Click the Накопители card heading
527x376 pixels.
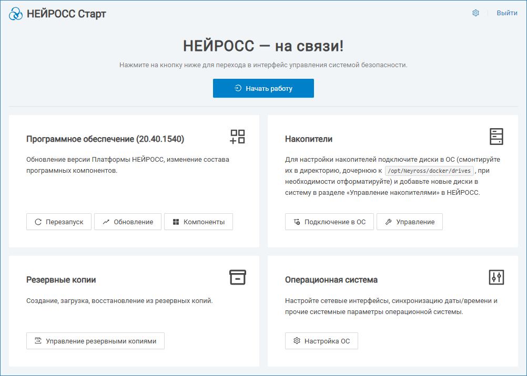[x=309, y=139]
